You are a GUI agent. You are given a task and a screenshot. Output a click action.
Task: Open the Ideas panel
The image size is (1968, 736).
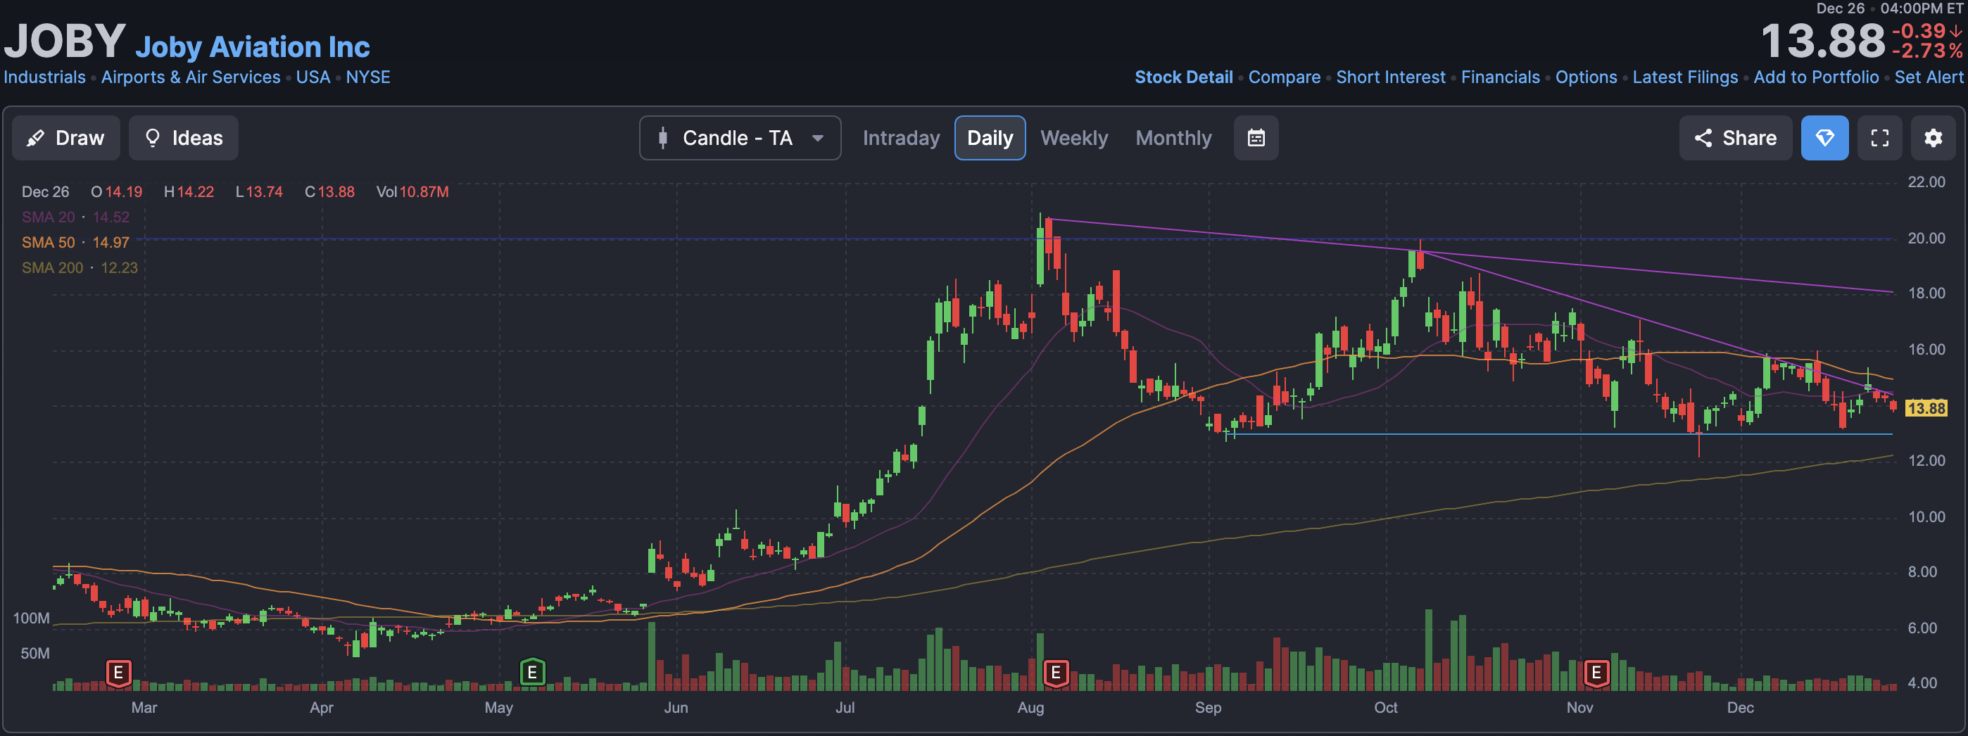[x=183, y=138]
